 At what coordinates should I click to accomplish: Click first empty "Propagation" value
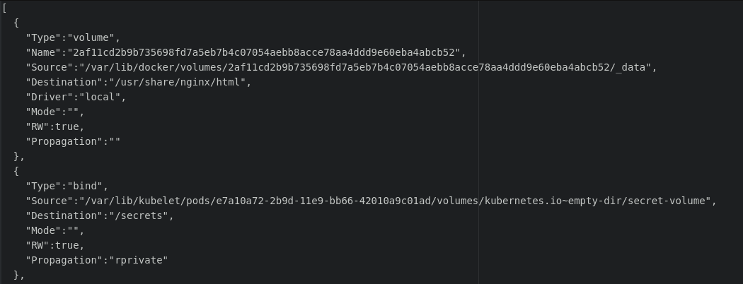click(x=115, y=141)
